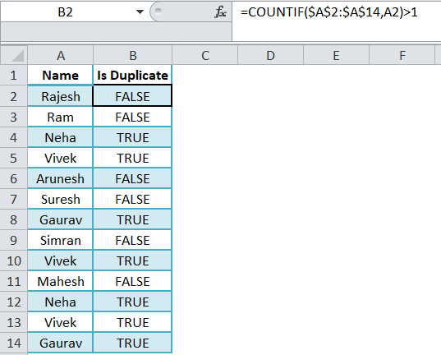Click FALSE in Simran's row
Image resolution: width=441 pixels, height=355 pixels.
132,240
